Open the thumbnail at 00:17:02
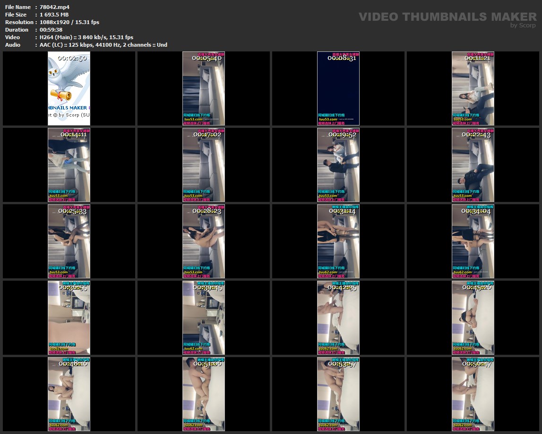This screenshot has height=434, width=542. coord(204,165)
